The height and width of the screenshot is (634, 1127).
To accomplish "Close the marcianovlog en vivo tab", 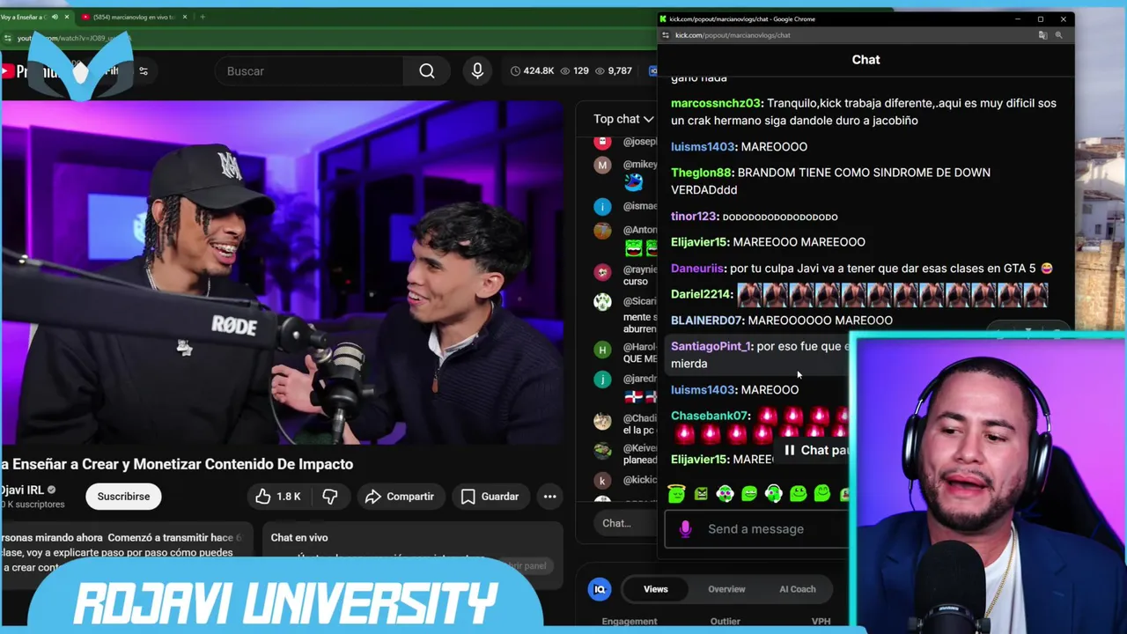I will click(185, 17).
